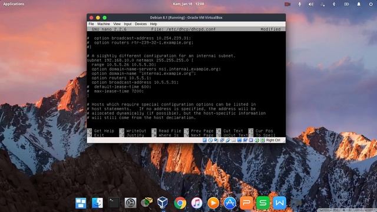Screen dimensions: 377x212
Task: Open the App Store icon in dock
Action: (230, 203)
